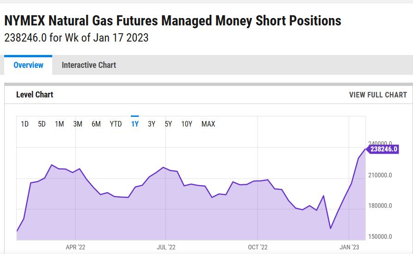Screen dimensions: 413x254
Task: Change chart period to 3Y
Action: pos(152,124)
